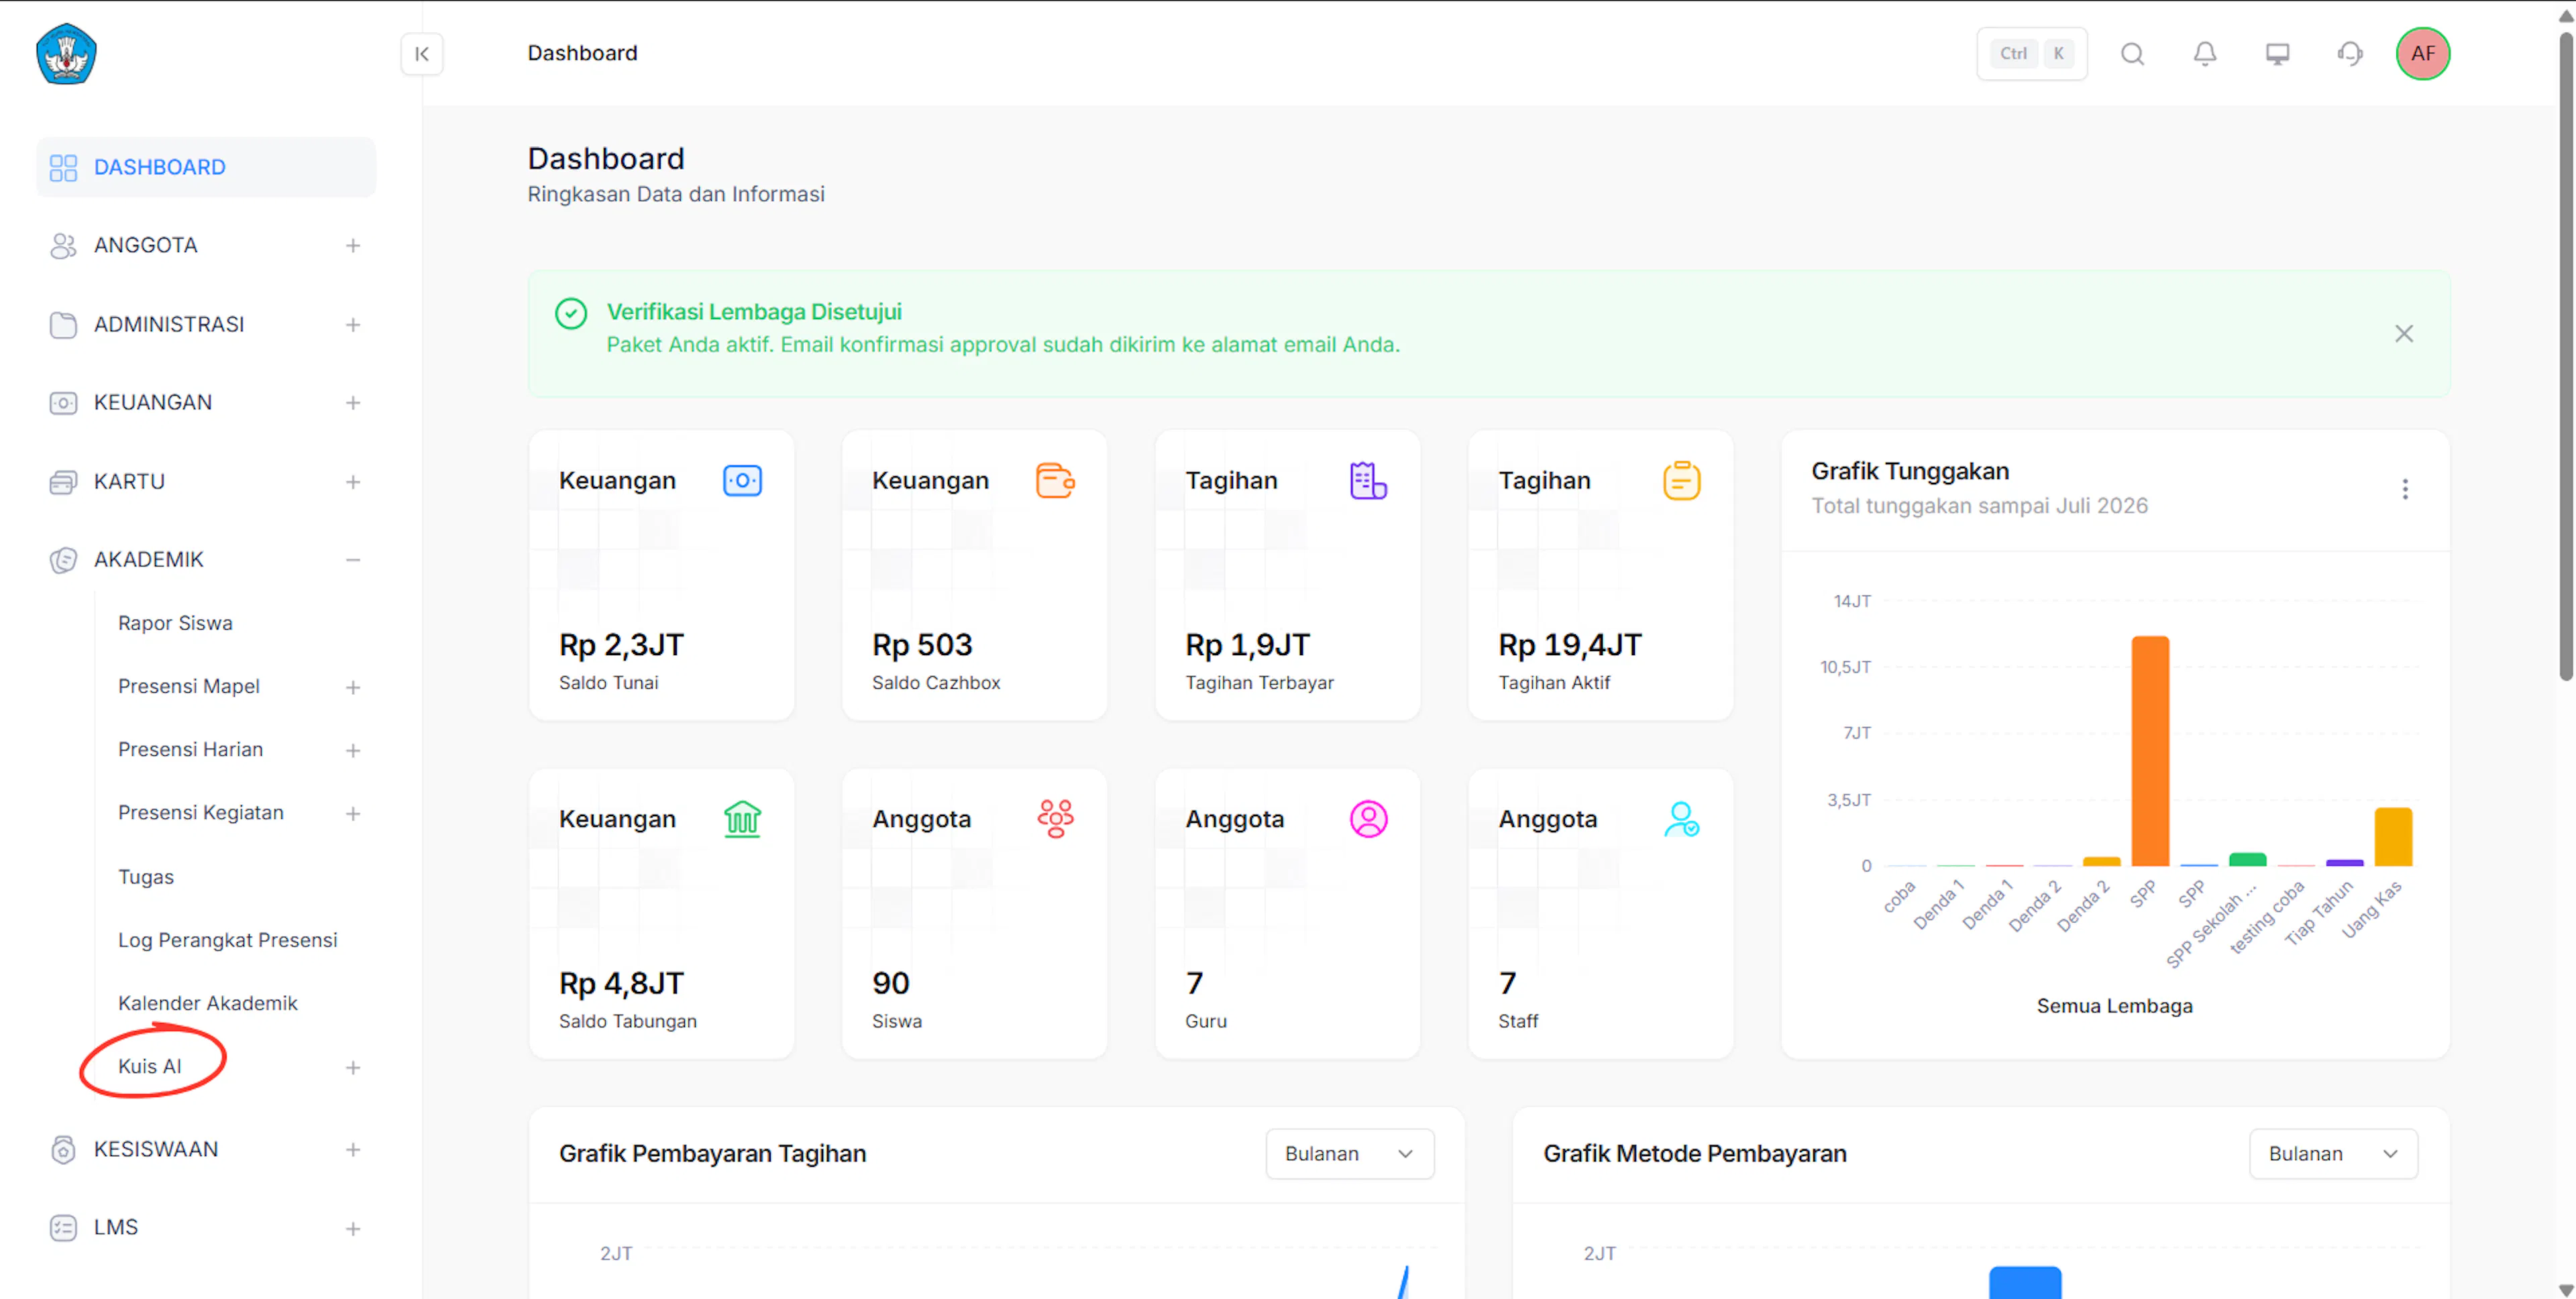Open Bulanan dropdown for Grafik Metode Pembayaran
This screenshot has height=1299, width=2576.
click(x=2332, y=1154)
